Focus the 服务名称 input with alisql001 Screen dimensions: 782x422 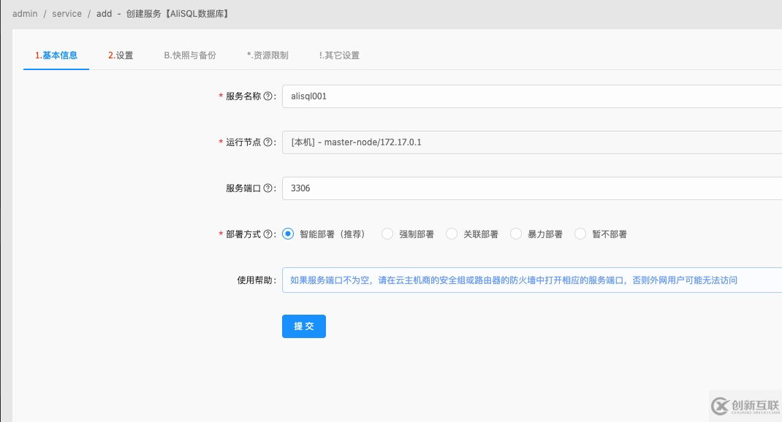tap(531, 96)
